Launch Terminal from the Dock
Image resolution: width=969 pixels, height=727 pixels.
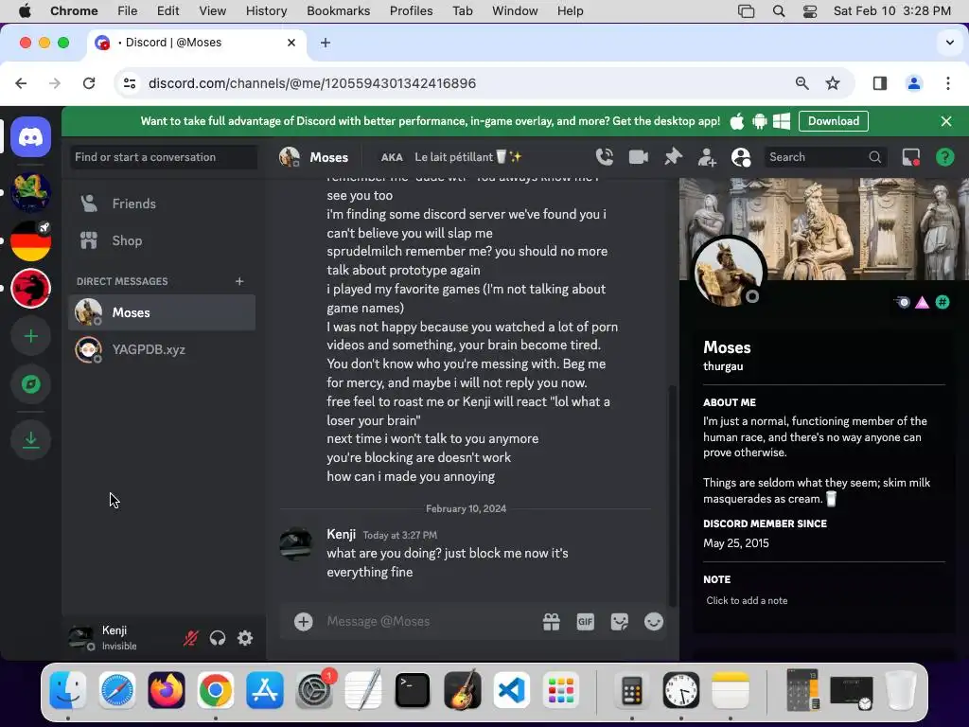pyautogui.click(x=413, y=690)
